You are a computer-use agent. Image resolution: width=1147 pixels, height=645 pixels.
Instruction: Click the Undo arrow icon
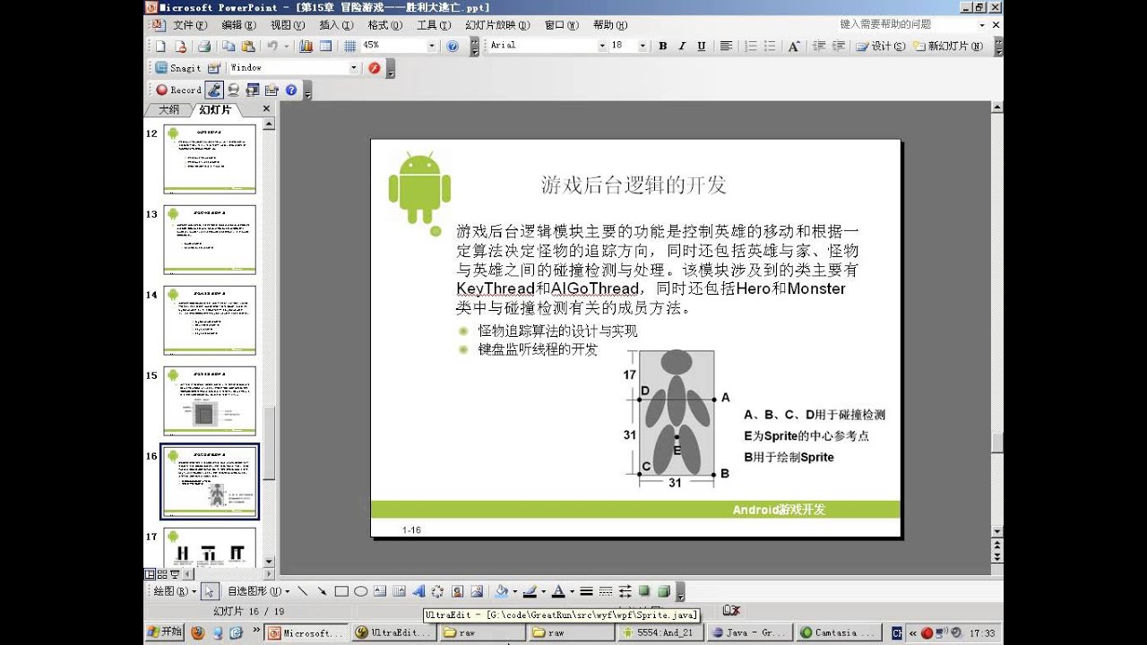272,47
